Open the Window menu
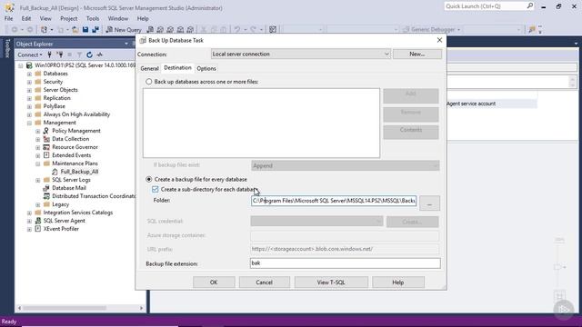 coord(118,18)
